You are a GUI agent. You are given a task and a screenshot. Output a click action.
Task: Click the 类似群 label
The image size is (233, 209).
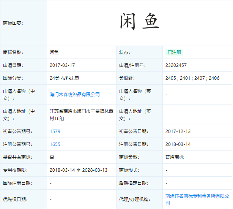(127, 78)
